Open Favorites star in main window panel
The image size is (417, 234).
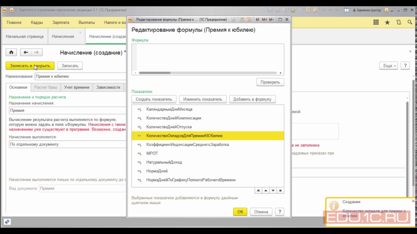click(x=387, y=22)
